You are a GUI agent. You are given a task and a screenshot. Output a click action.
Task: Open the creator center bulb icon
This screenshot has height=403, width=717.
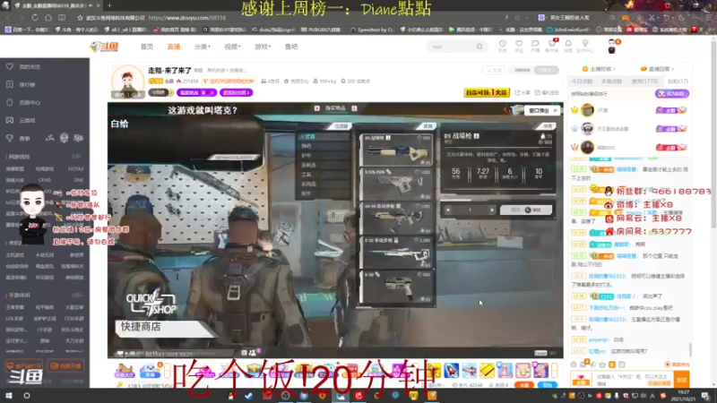click(x=585, y=46)
